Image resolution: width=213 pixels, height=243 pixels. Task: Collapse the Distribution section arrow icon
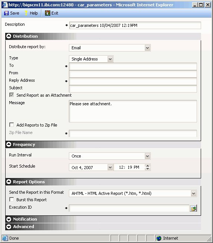point(9,36)
